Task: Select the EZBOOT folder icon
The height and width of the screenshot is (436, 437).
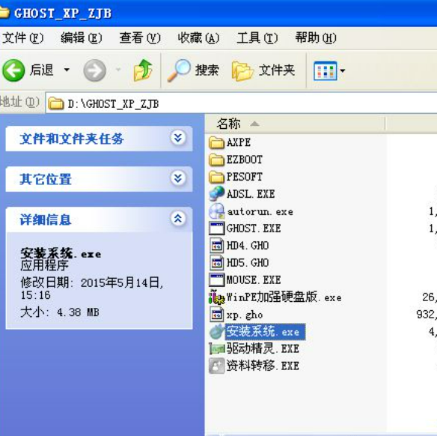Action: point(216,160)
